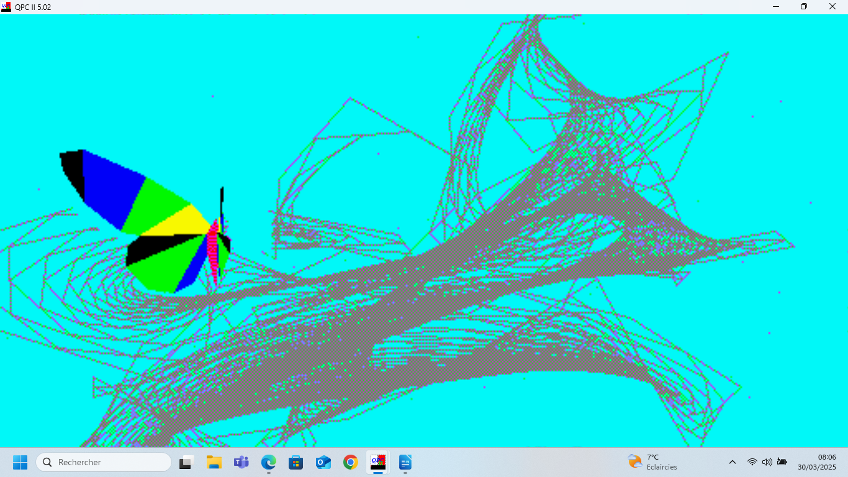848x477 pixels.
Task: Open the Windows Start menu
Action: click(x=20, y=462)
